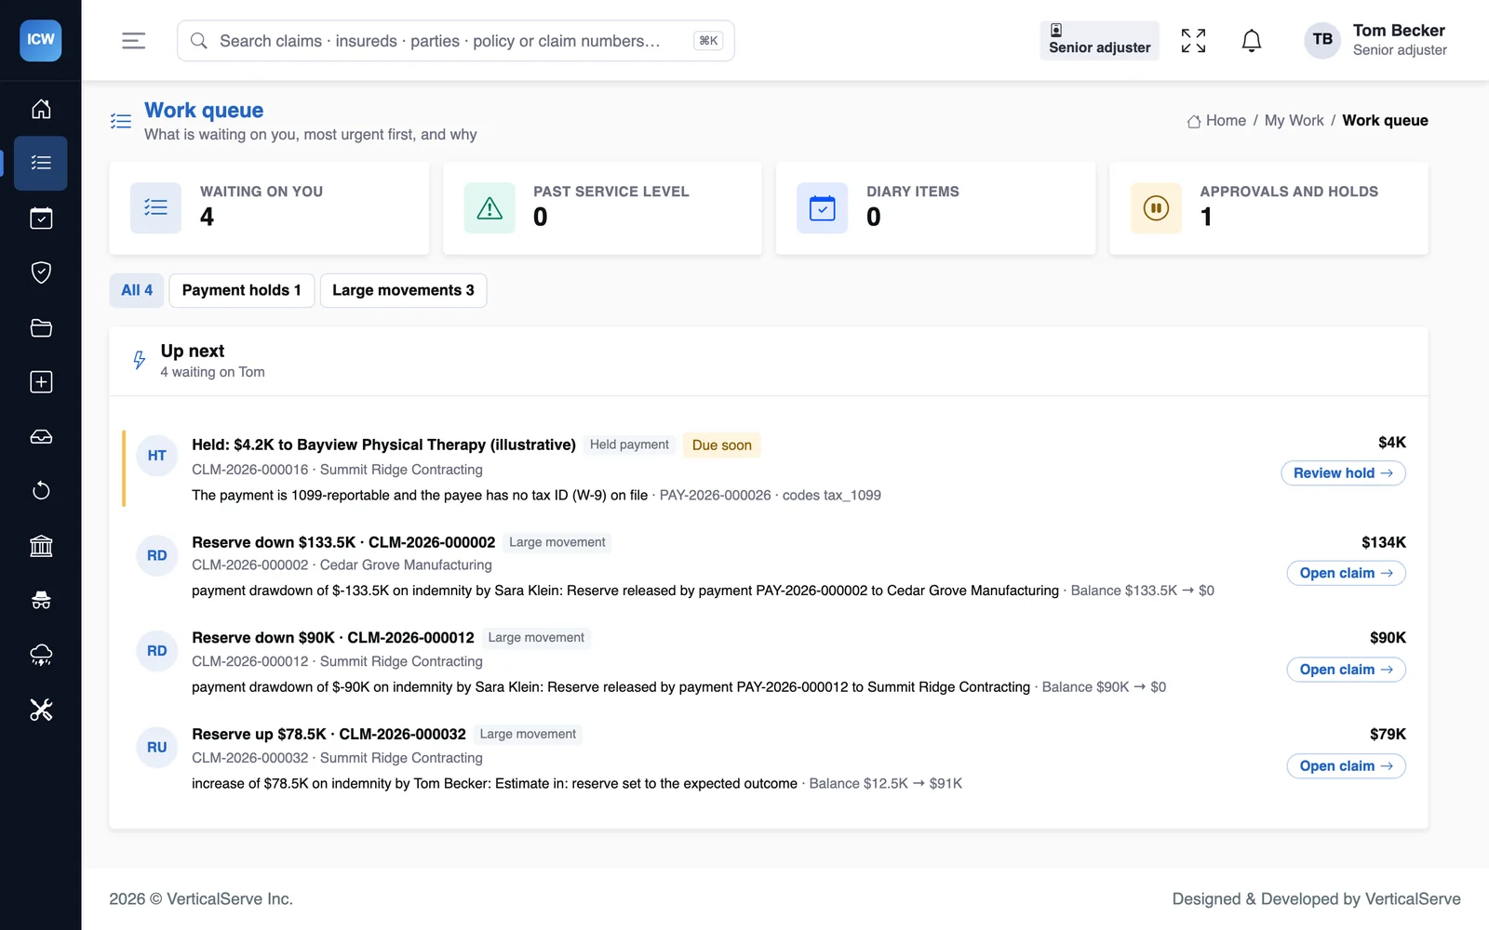Click the Approvals and holds card
The image size is (1489, 930).
coord(1268,208)
